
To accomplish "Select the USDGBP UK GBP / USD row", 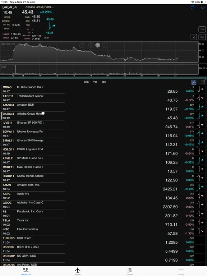I will 103,258.
